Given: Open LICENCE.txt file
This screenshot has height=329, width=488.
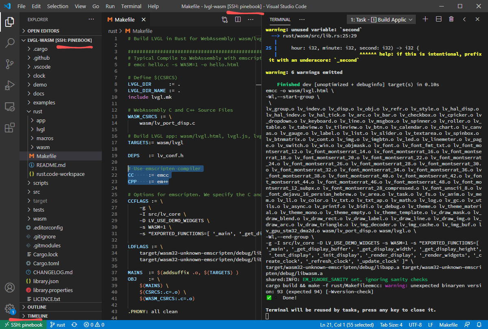Looking at the screenshot, I should tap(60, 299).
